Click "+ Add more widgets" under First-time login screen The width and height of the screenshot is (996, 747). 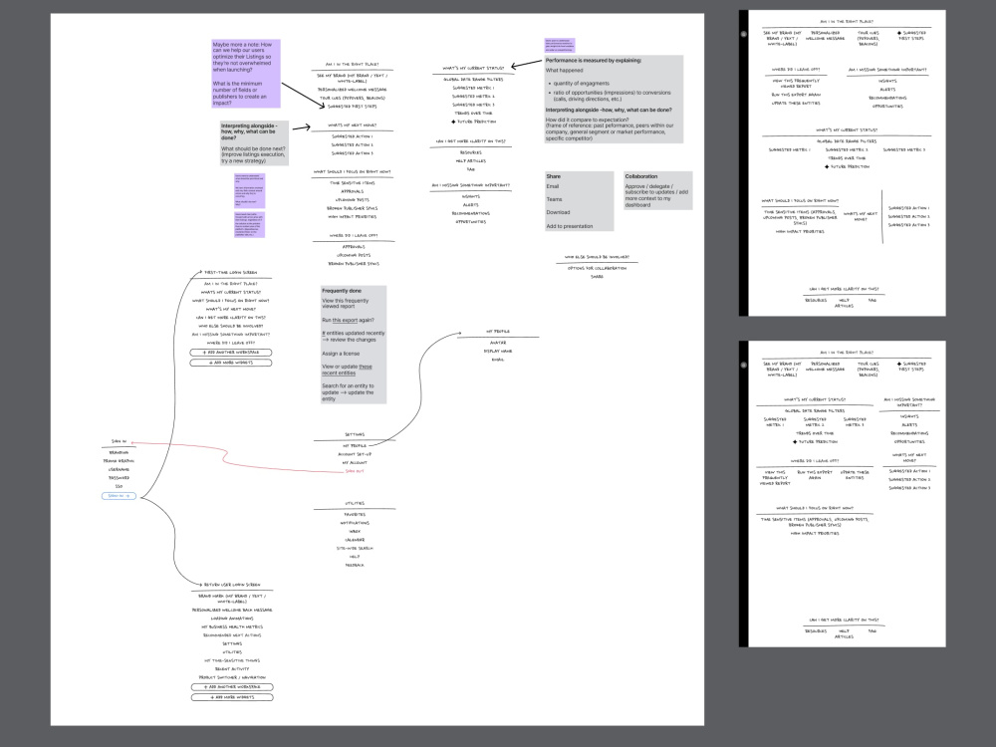[231, 363]
